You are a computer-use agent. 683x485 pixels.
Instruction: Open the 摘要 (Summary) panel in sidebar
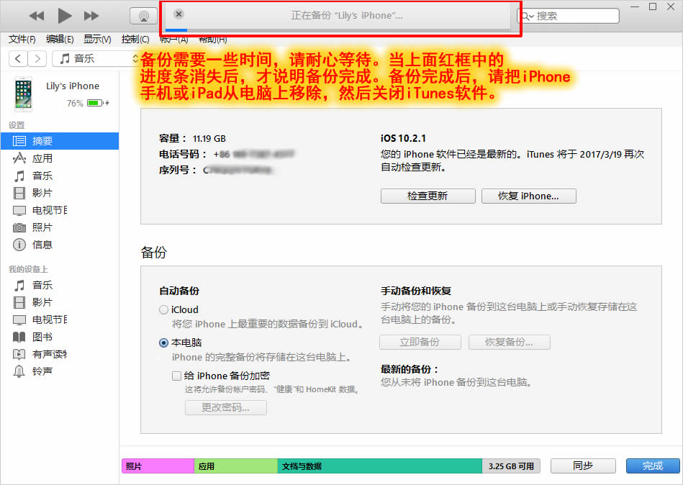click(x=40, y=140)
